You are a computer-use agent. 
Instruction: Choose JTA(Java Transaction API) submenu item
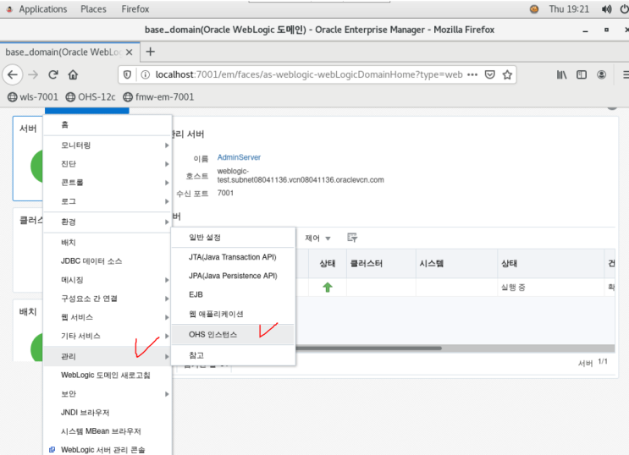(x=233, y=257)
